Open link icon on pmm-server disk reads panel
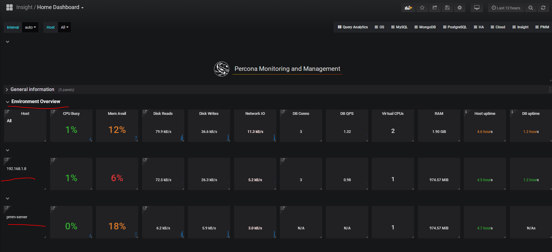The width and height of the screenshot is (552, 252). tap(145, 208)
